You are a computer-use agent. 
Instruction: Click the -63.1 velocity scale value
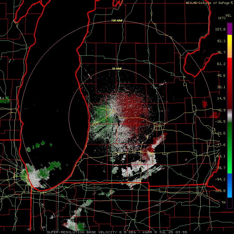(x=220, y=156)
